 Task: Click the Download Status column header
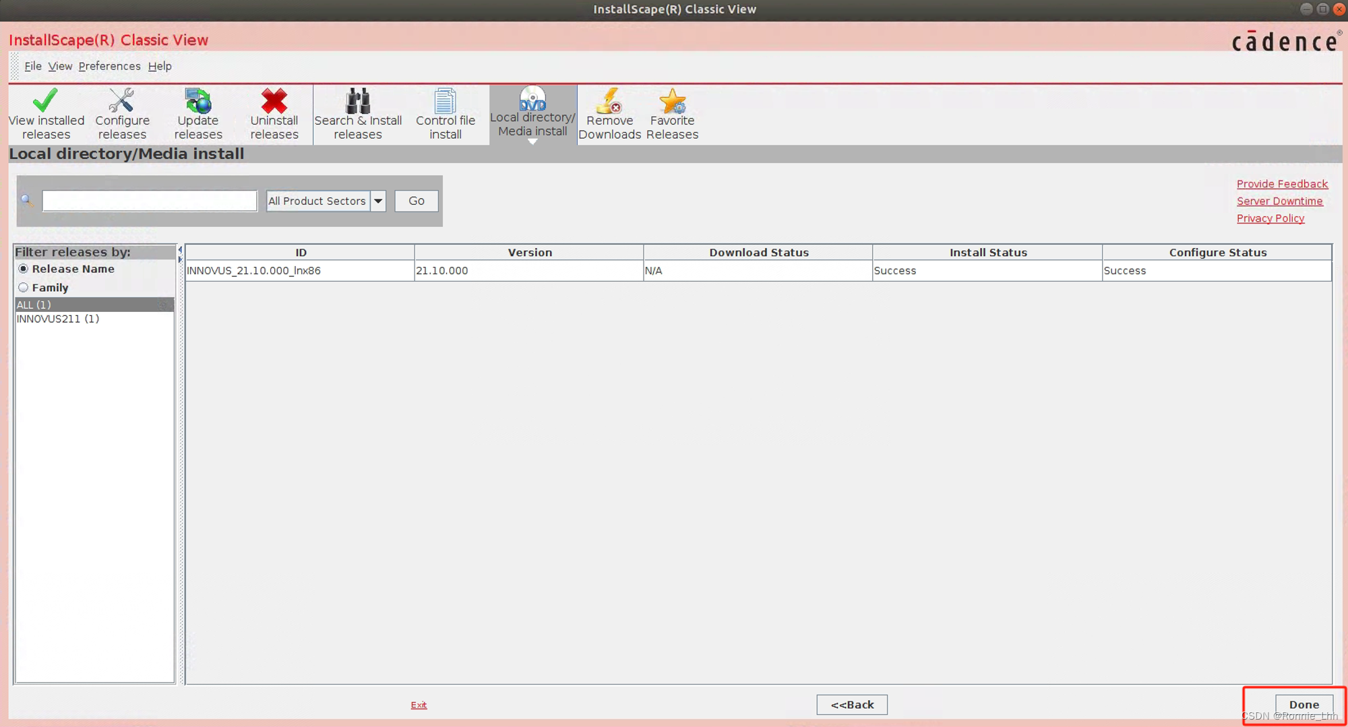tap(759, 253)
